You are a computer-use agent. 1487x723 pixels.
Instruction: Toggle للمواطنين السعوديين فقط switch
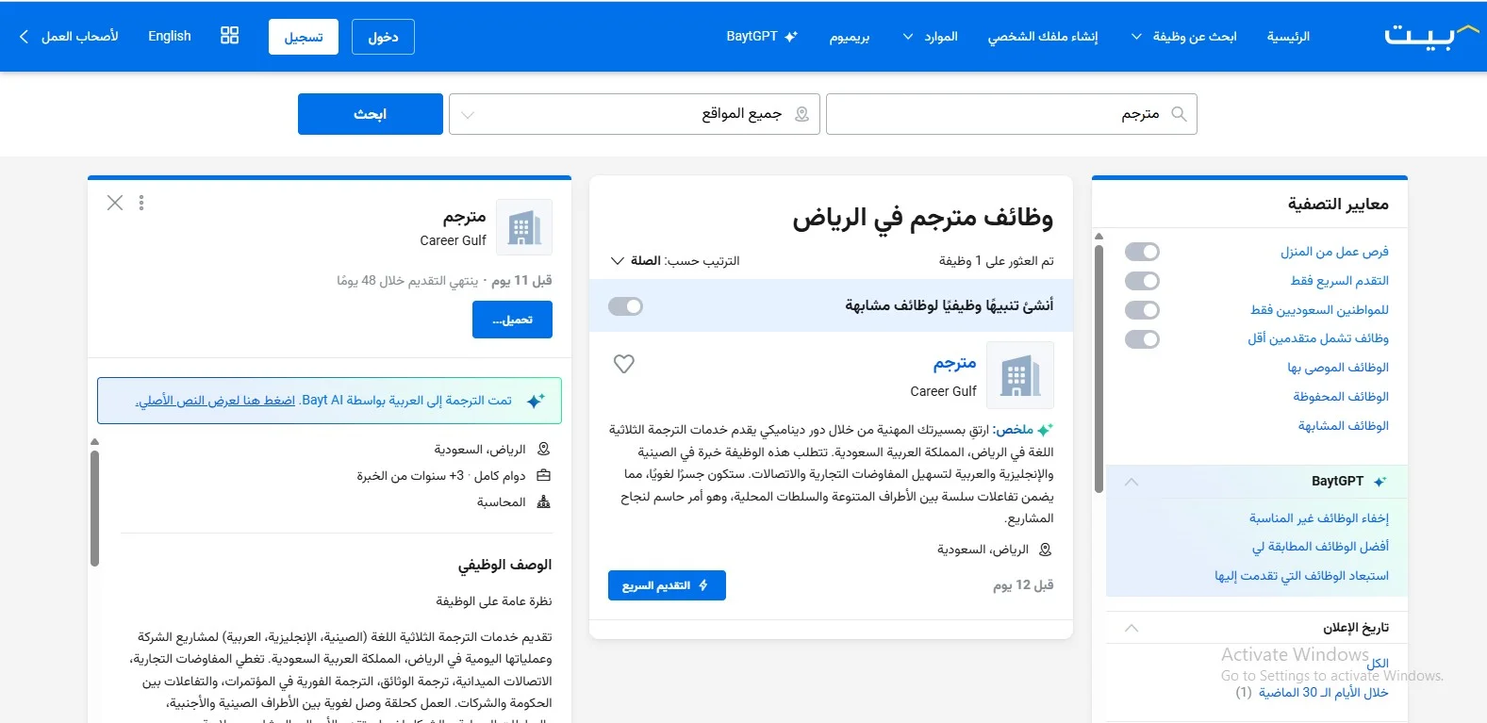click(1142, 310)
